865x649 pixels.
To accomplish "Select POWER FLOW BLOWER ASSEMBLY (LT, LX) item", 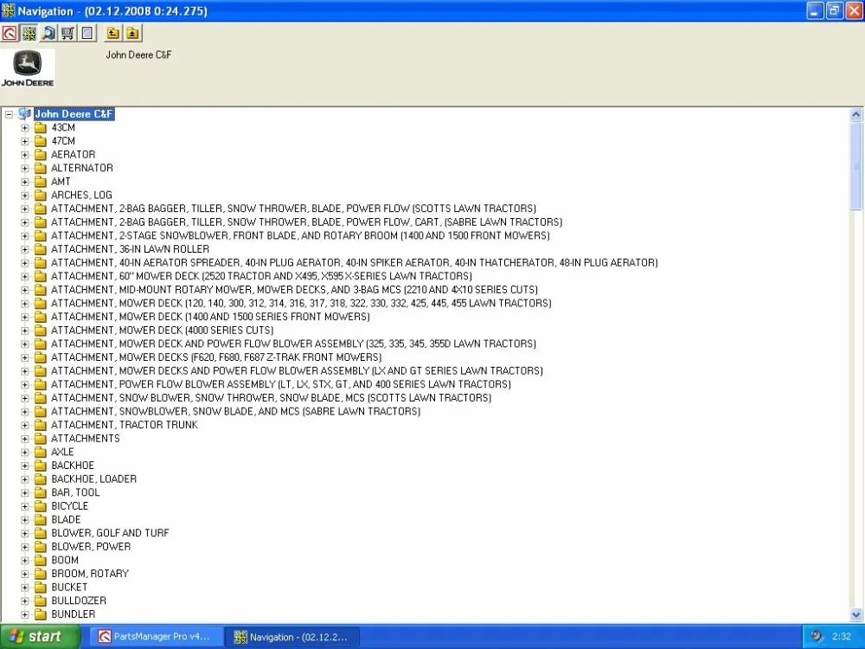I will click(281, 384).
